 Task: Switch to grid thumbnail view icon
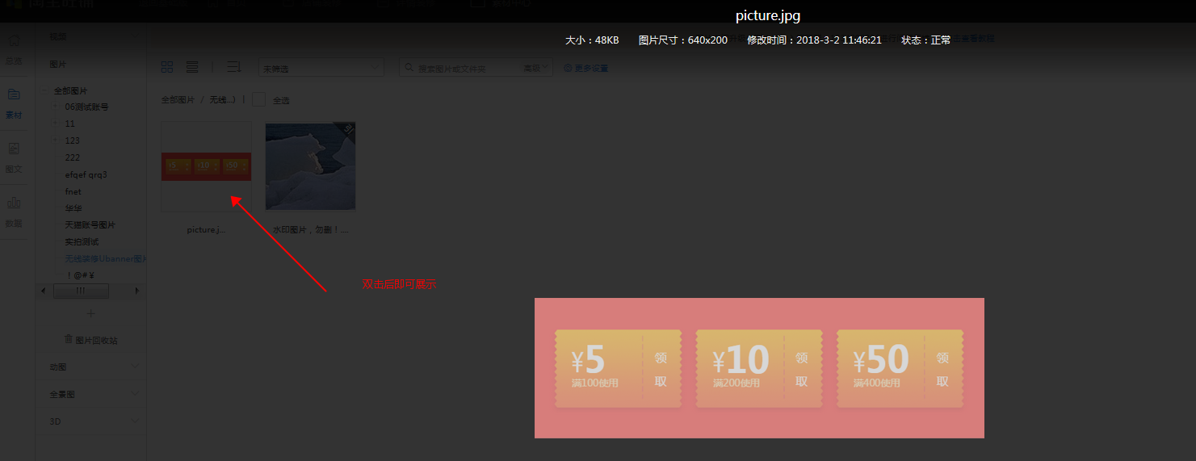167,67
